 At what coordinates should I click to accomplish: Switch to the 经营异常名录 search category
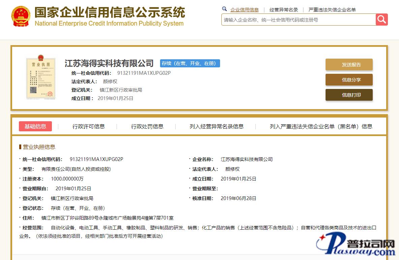coord(283,10)
